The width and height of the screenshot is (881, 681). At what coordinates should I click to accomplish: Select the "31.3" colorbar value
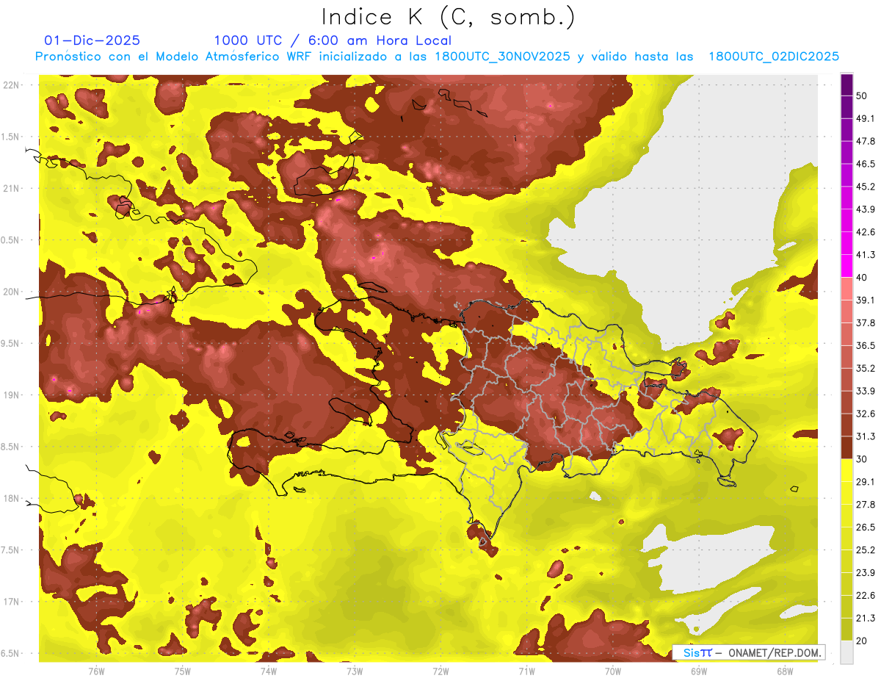[x=866, y=436]
